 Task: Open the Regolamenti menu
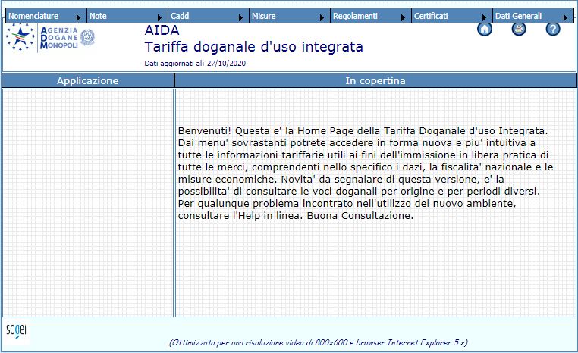pos(370,16)
